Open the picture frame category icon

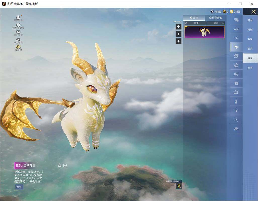point(236,92)
